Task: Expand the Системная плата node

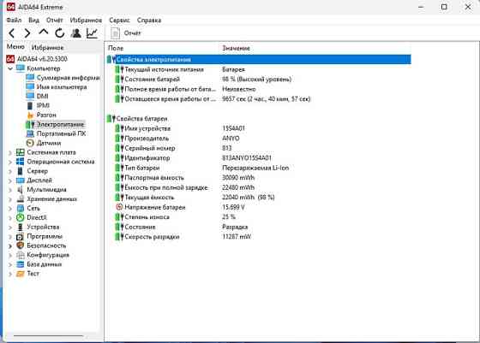Action: click(10, 152)
